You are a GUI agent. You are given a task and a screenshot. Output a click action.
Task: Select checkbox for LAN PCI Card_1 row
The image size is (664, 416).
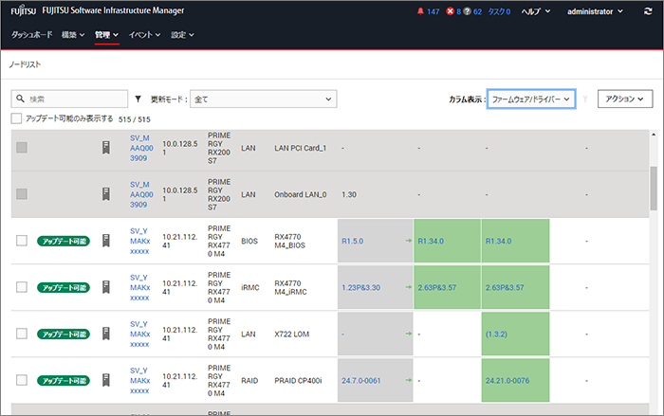[22, 148]
